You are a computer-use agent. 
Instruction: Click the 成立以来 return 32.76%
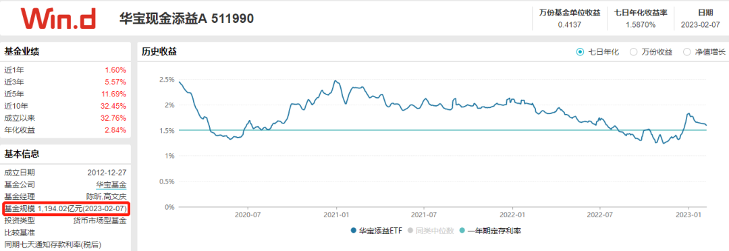[113, 118]
